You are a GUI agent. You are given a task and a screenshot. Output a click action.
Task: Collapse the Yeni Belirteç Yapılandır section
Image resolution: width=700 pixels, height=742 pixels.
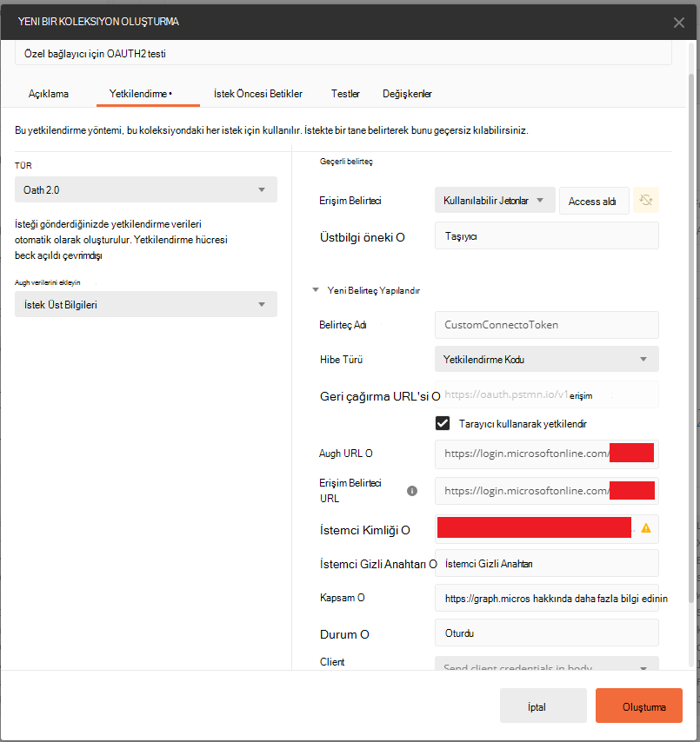click(x=316, y=289)
